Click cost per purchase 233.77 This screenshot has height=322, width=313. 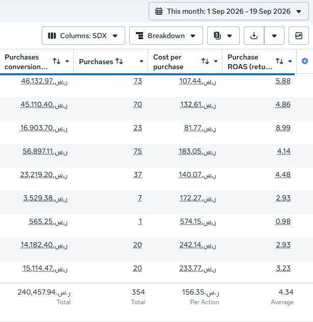[x=197, y=269]
